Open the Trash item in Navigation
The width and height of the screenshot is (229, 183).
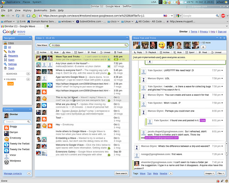(x=11, y=68)
